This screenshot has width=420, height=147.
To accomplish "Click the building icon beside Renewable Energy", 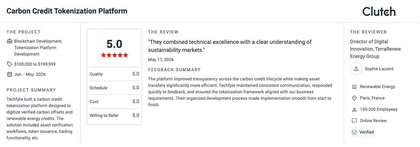I will tap(354, 87).
